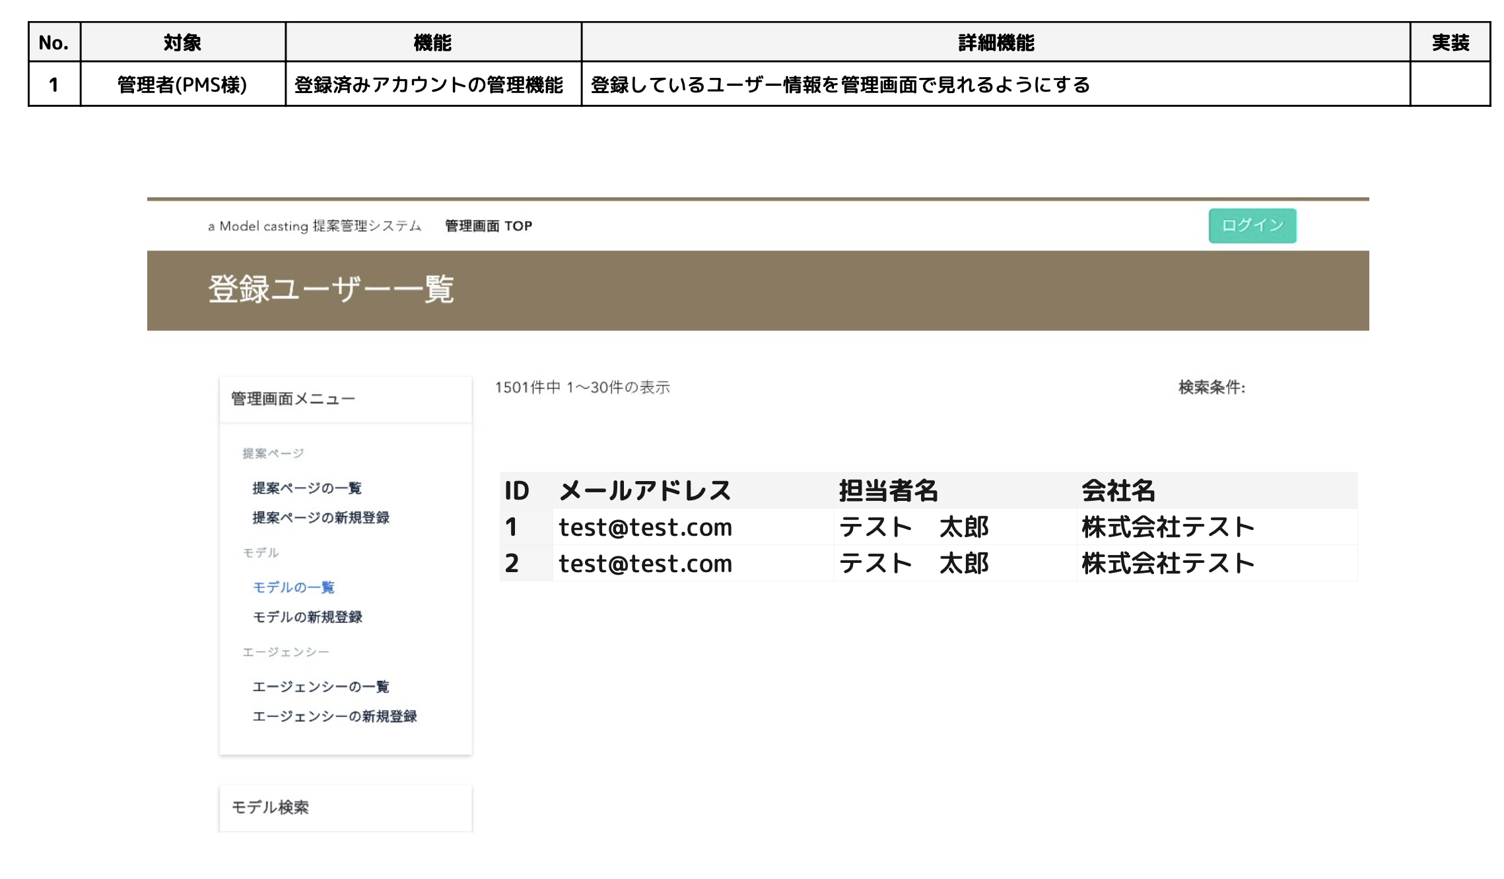Select モデルの新規登録 menu item
1504x879 pixels.
coord(307,616)
